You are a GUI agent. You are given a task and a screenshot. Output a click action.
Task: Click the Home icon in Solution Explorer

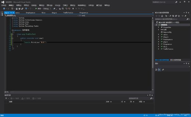pos(162,16)
